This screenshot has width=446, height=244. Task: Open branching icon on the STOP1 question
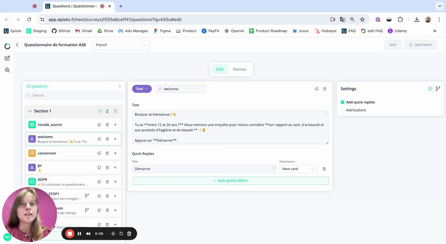[x=87, y=196]
